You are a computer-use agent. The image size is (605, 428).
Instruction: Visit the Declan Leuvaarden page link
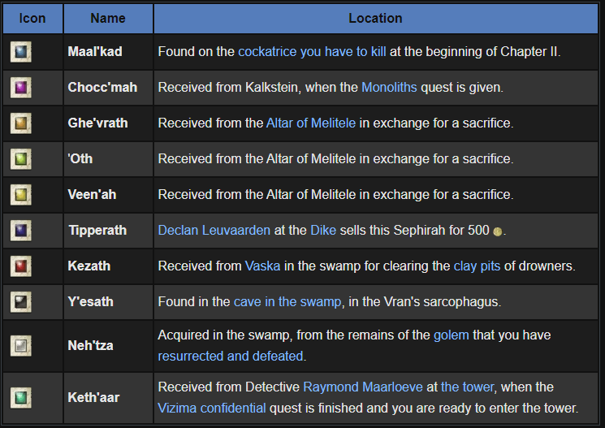214,231
